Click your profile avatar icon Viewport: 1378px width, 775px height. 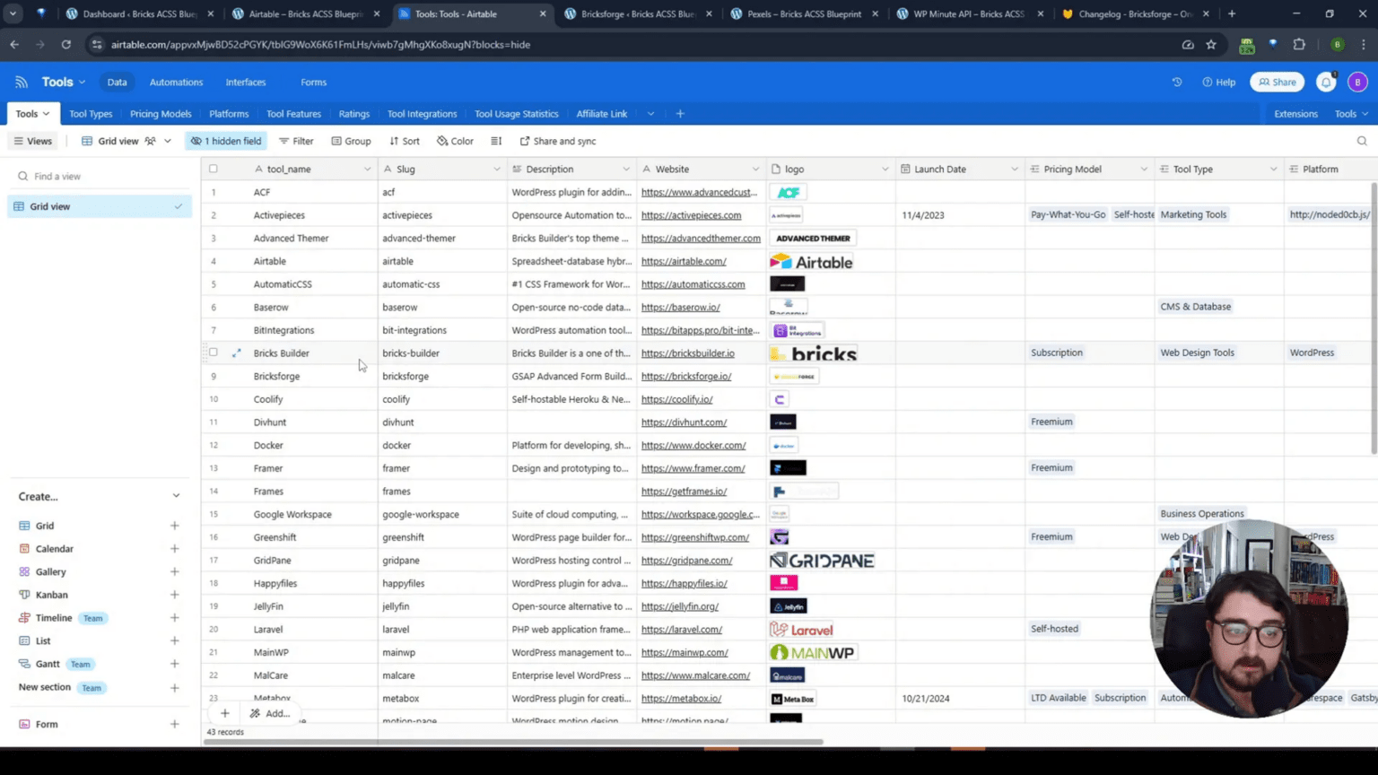click(x=1357, y=82)
